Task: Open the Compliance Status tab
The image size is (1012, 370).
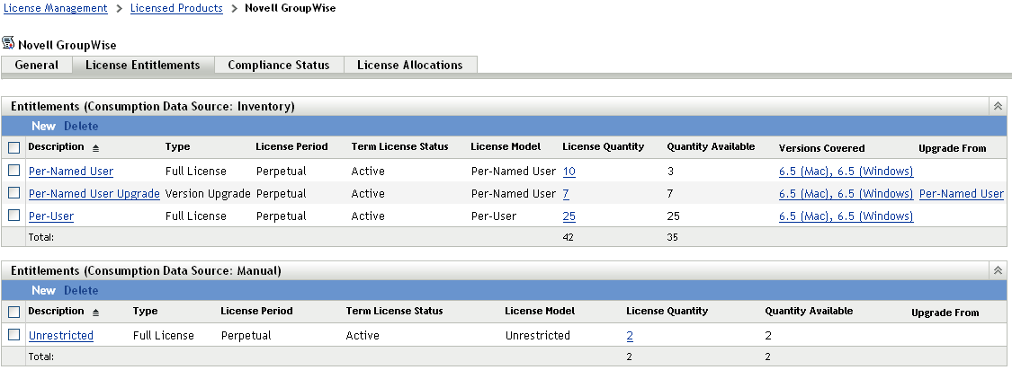Action: (279, 66)
